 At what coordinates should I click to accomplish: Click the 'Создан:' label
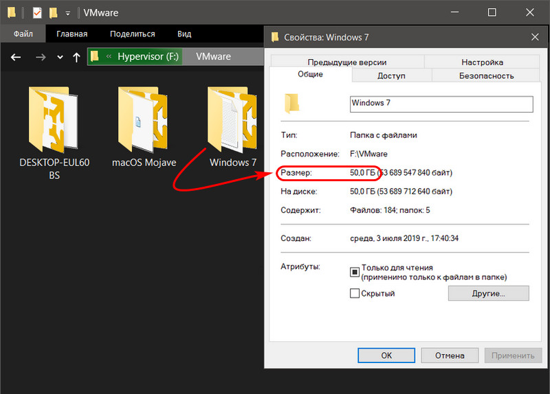click(x=296, y=238)
